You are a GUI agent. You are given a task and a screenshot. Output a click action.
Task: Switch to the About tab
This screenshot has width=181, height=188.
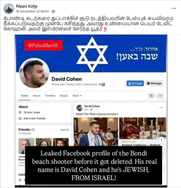[x=36, y=96]
